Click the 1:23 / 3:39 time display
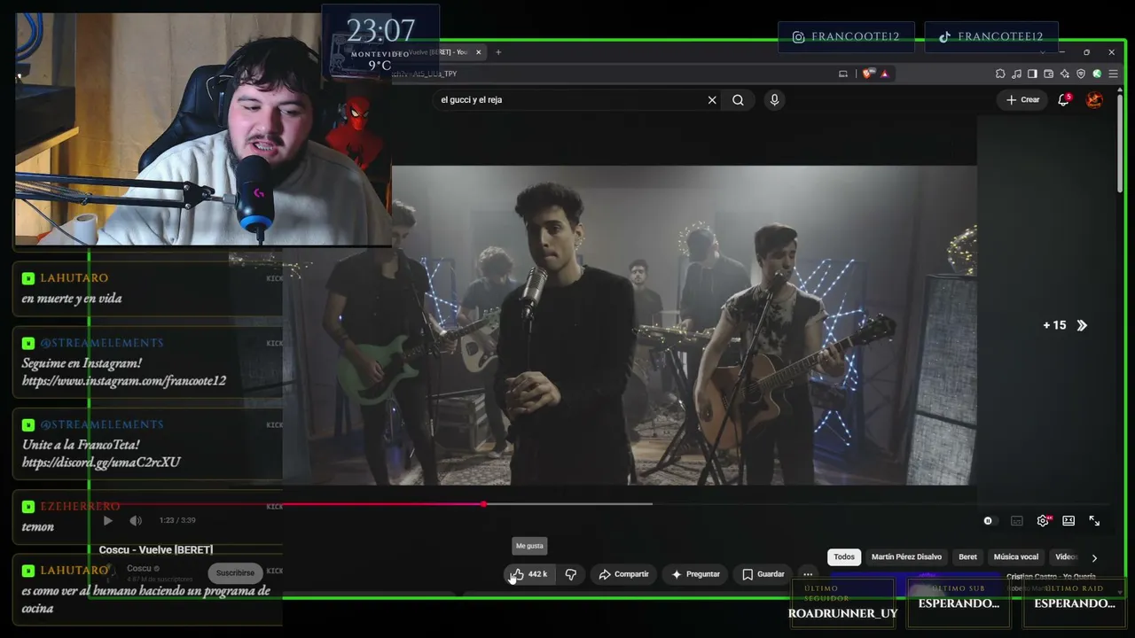Image resolution: width=1135 pixels, height=638 pixels. pos(177,521)
